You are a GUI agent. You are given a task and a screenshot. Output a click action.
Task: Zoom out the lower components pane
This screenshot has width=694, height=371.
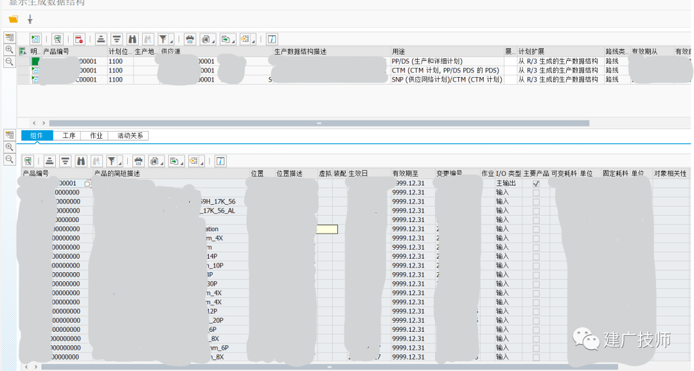coord(9,159)
